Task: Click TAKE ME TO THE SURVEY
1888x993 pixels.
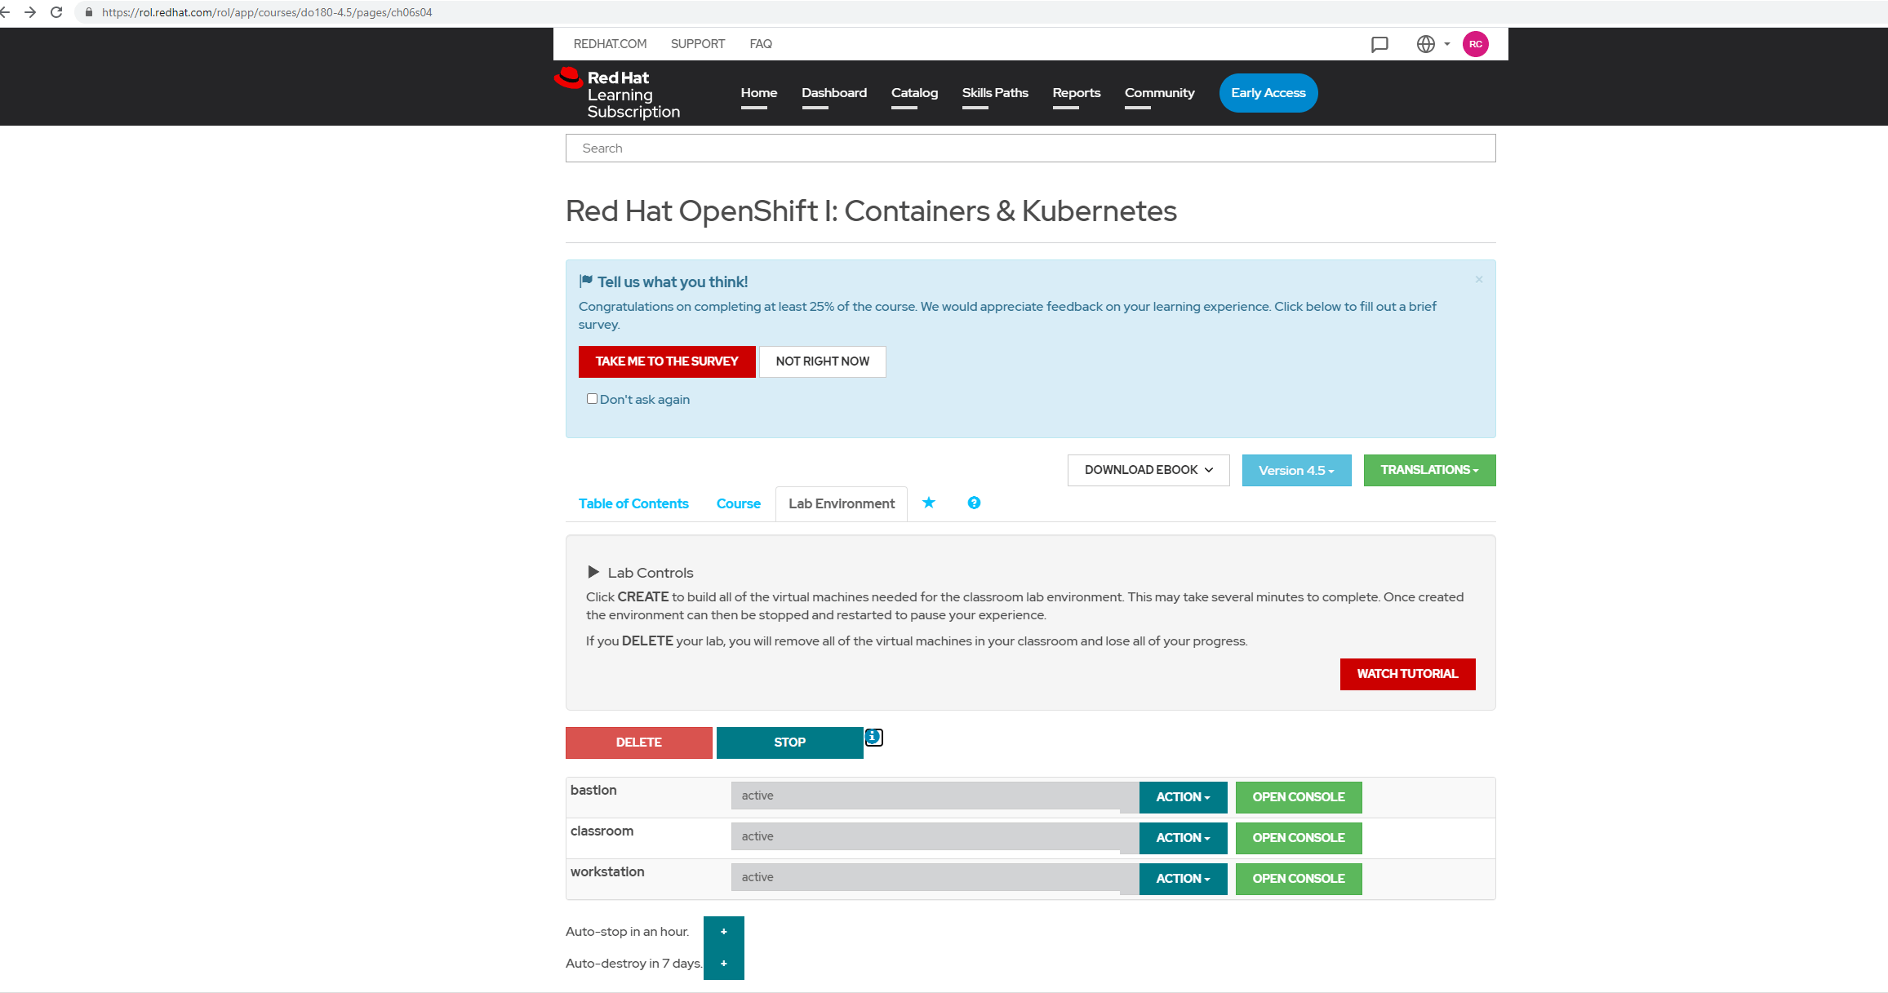Action: (666, 361)
